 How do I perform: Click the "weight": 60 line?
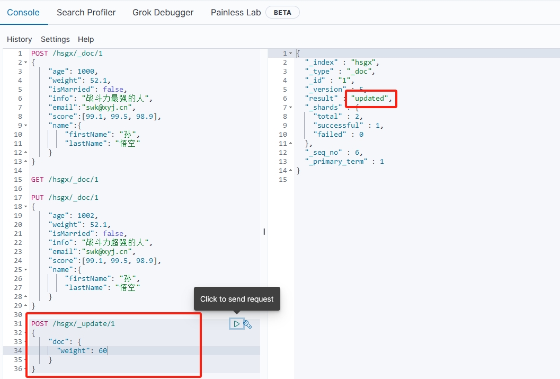click(x=82, y=351)
